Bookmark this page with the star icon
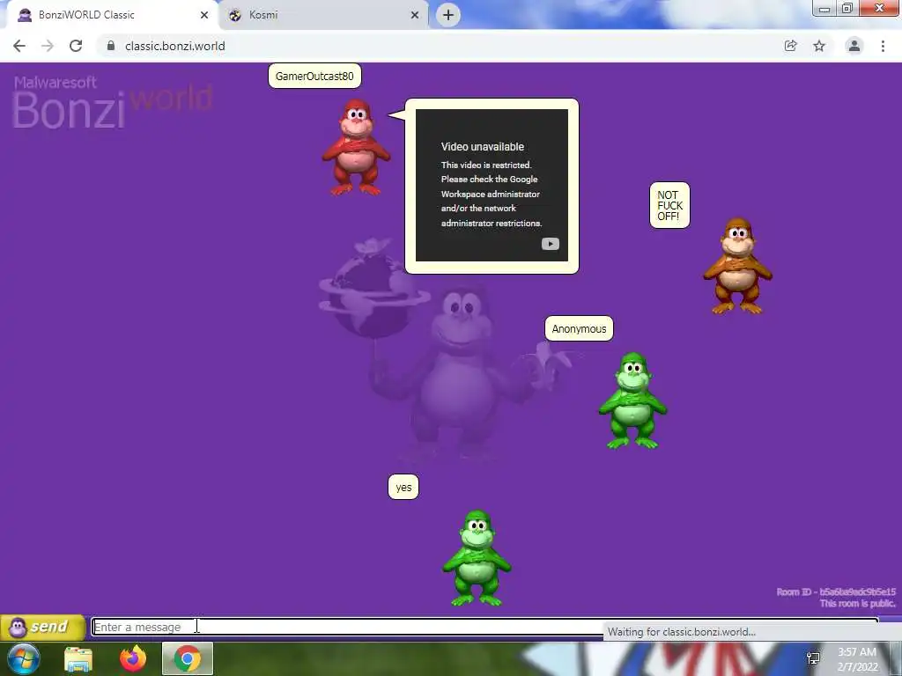 click(819, 46)
